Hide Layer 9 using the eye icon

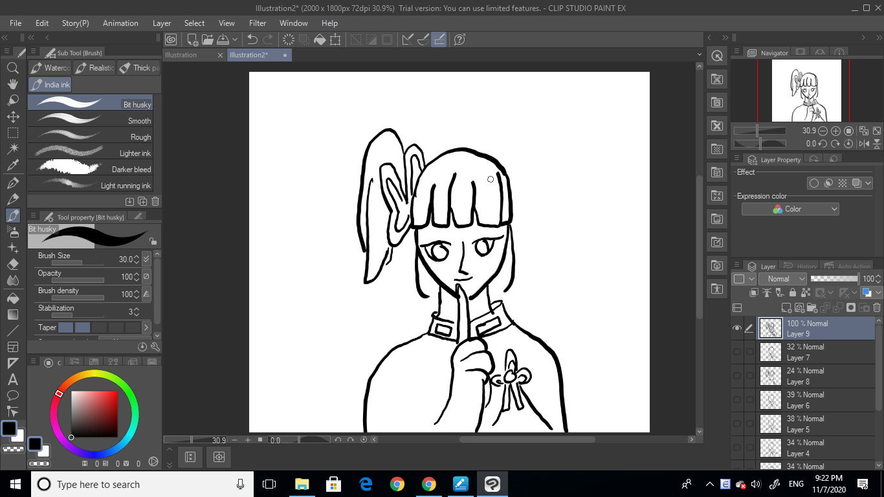(737, 328)
